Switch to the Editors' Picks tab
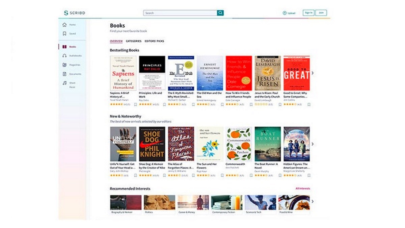 click(x=154, y=41)
